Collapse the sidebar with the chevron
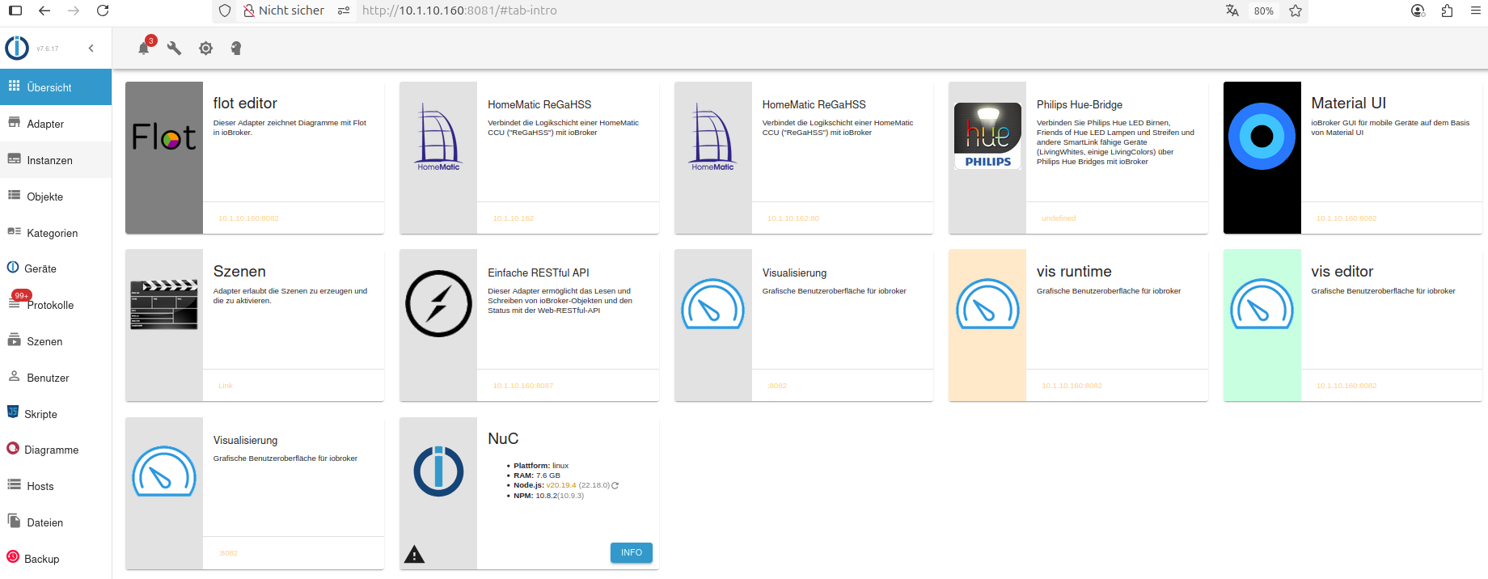 click(x=91, y=49)
